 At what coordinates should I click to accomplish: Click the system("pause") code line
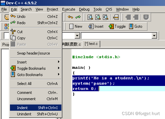click(94, 83)
